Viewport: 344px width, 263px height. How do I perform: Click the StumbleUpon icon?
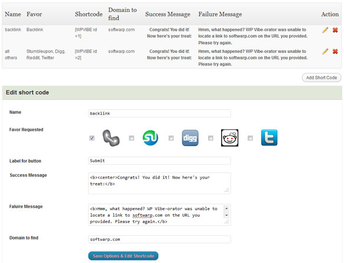[x=151, y=138]
